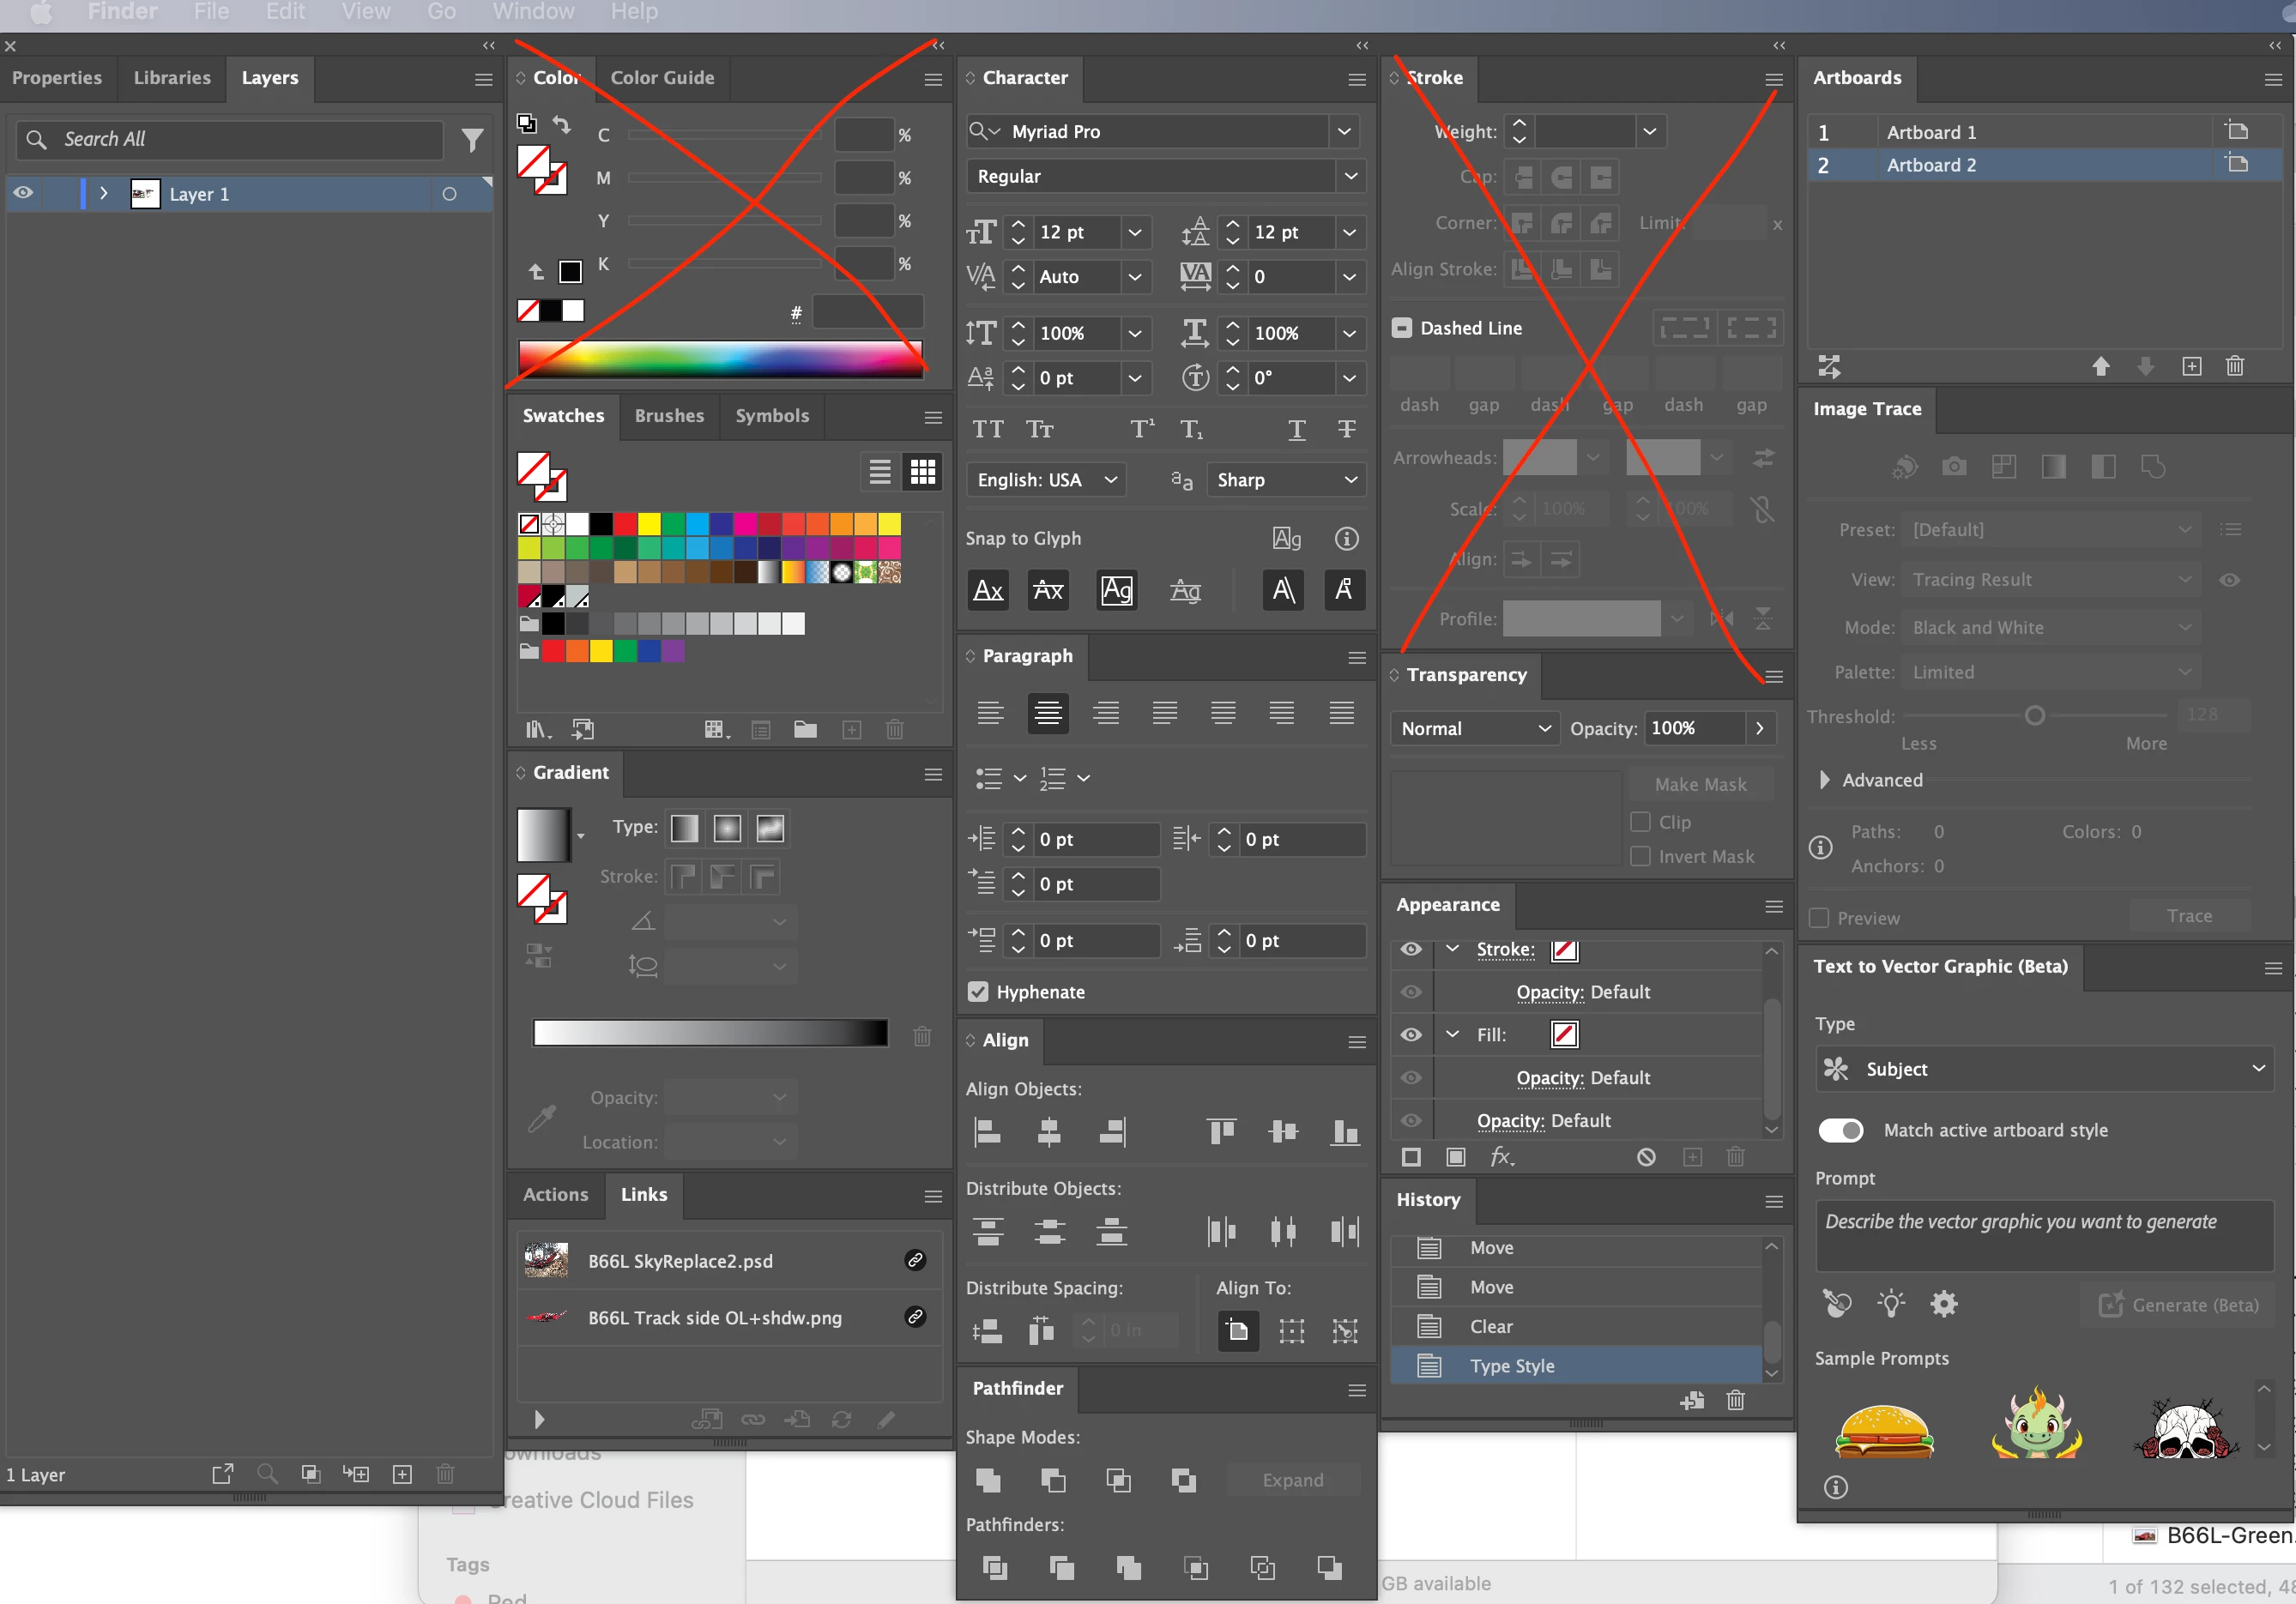Open the Normal blending mode dropdown
Screen dimensions: 2296x1604
tap(1474, 728)
